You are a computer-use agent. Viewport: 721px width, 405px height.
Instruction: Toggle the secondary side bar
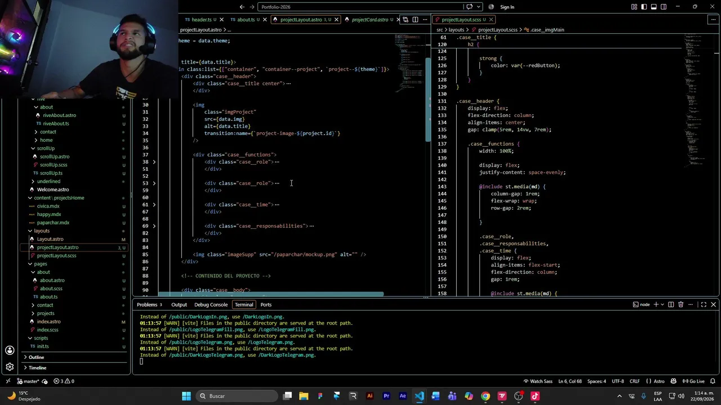tap(664, 7)
